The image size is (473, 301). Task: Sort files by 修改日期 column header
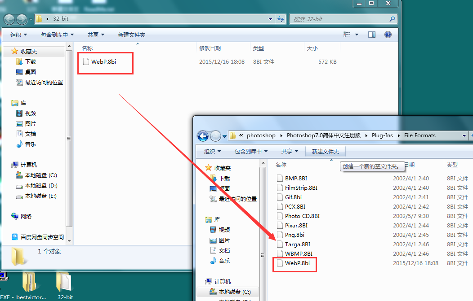click(210, 48)
